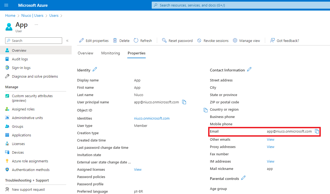Edit Identity section with pencil icon
The height and width of the screenshot is (194, 330).
click(95, 70)
